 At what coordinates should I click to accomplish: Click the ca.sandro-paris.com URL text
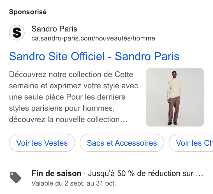click(93, 38)
